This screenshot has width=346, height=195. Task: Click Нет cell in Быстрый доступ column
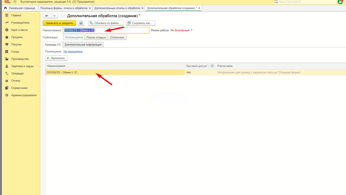(196, 73)
